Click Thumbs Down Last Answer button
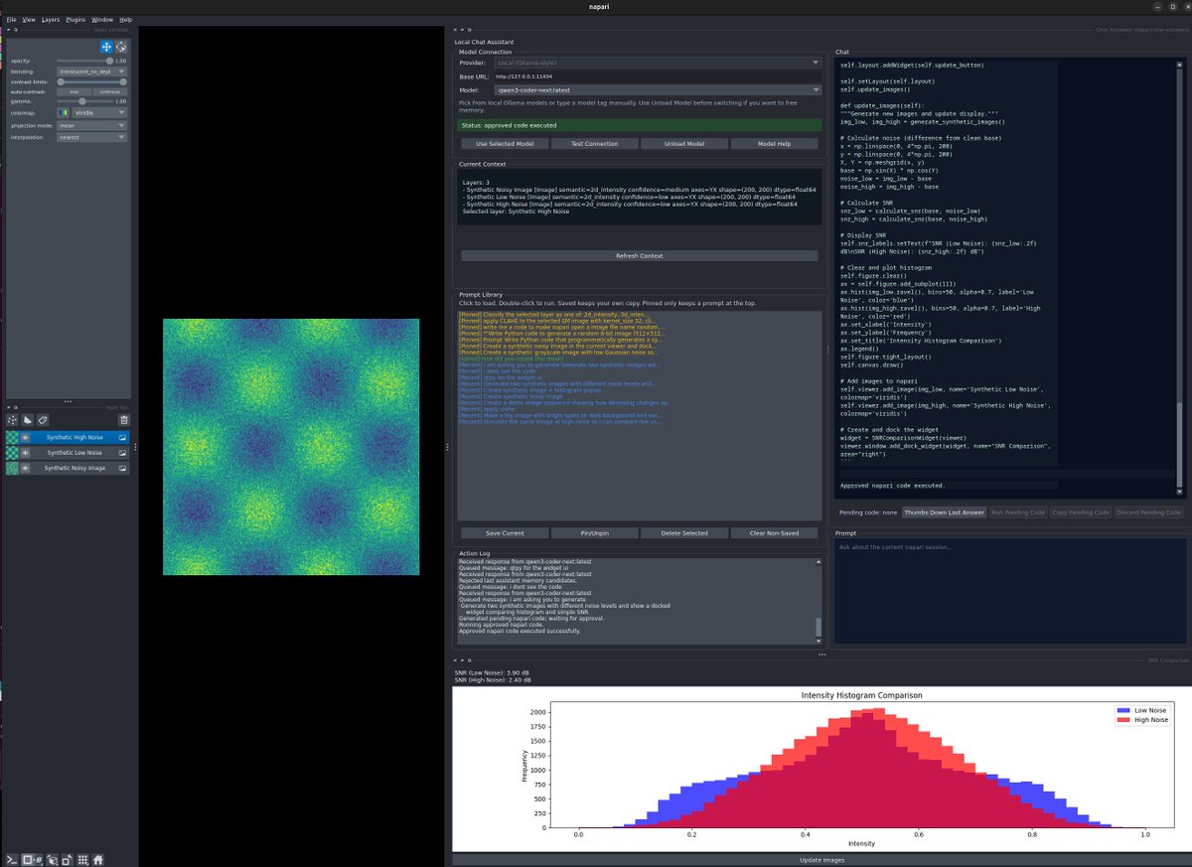The height and width of the screenshot is (867, 1192). [x=945, y=512]
